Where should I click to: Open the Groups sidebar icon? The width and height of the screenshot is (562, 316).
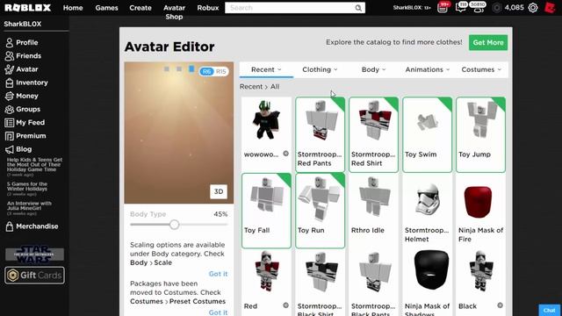(10, 109)
